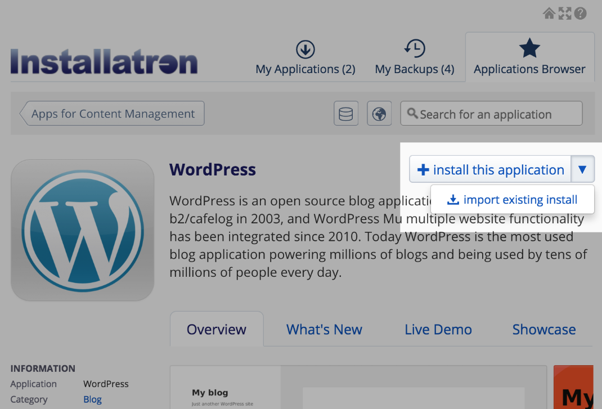The height and width of the screenshot is (409, 602).
Task: Open help via the question mark icon
Action: click(x=580, y=14)
